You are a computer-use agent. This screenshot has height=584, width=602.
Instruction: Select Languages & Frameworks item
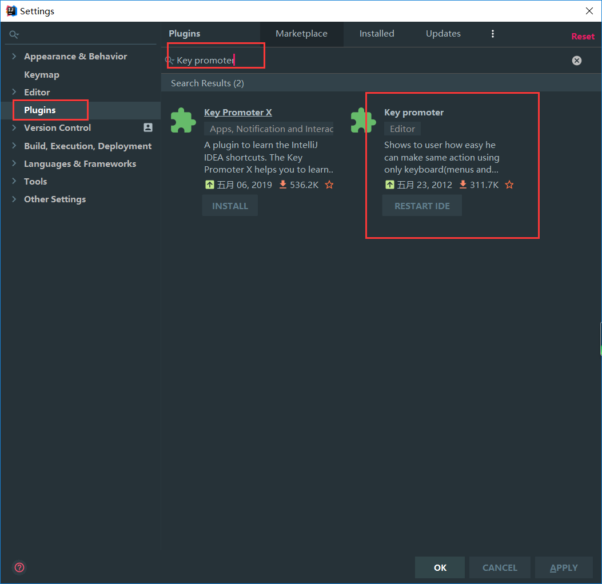[80, 163]
